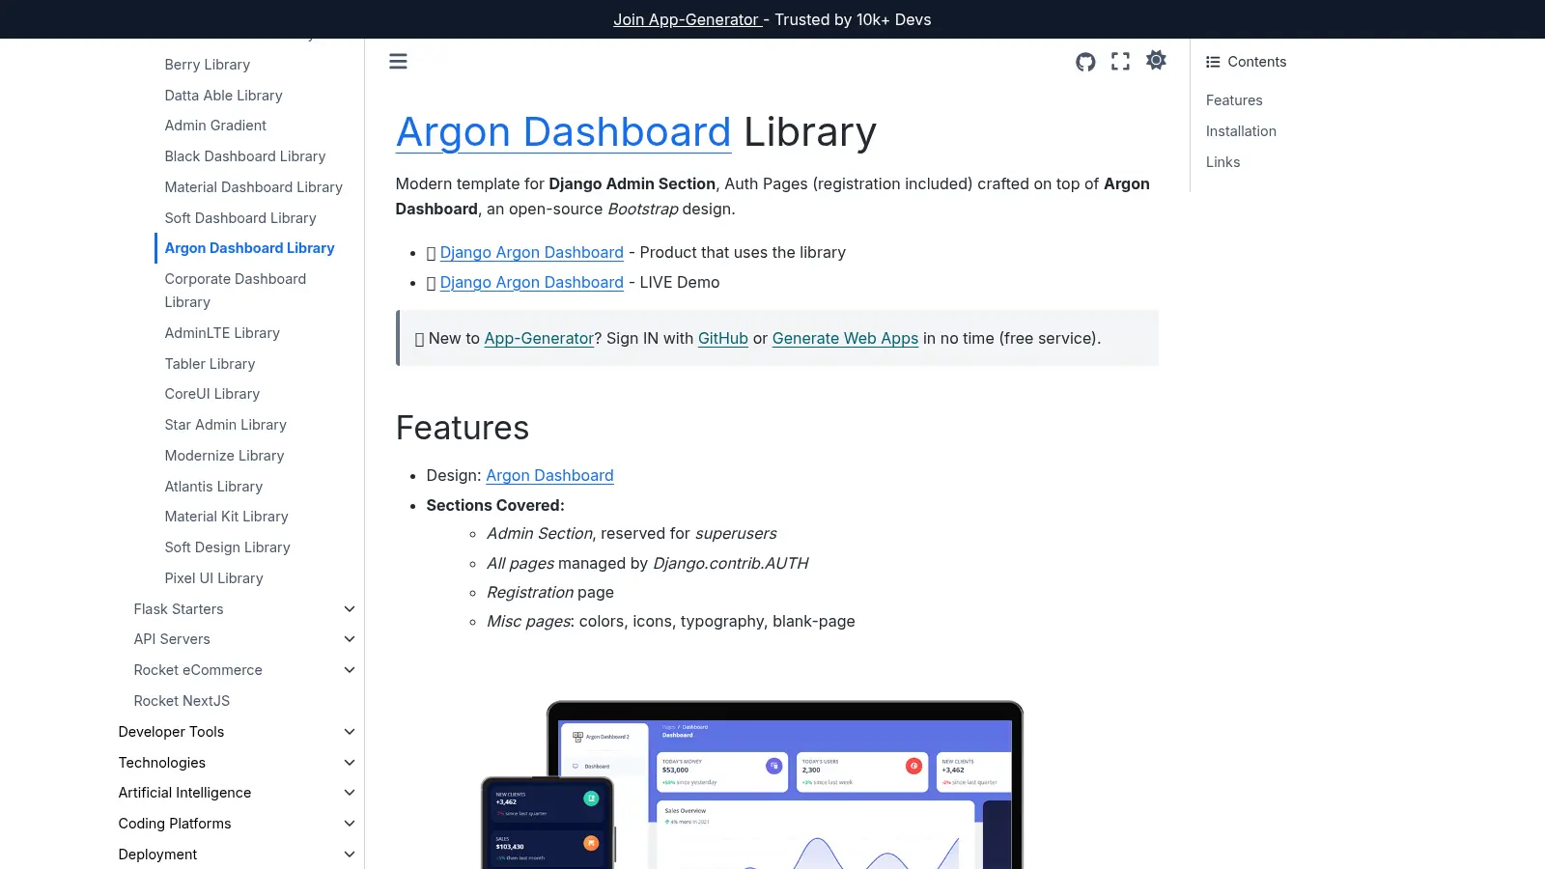1545x869 pixels.
Task: Open Django Argon Dashboard product link
Action: 531,252
